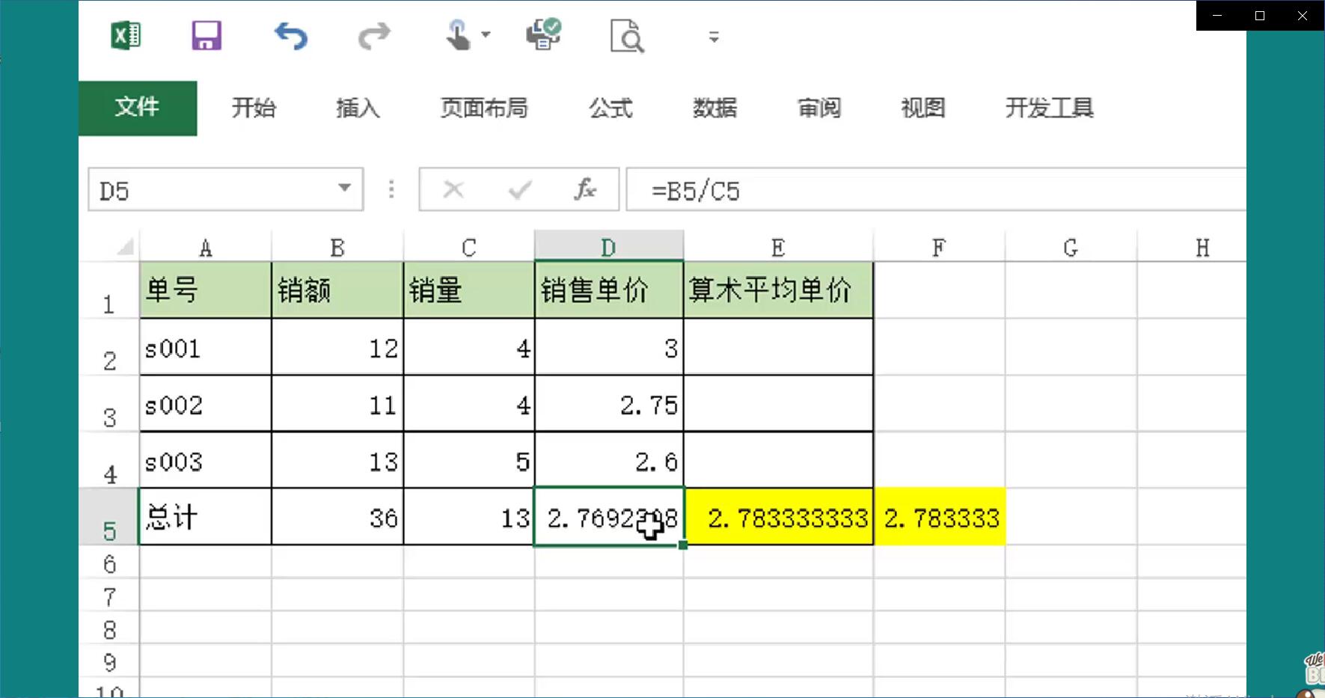Click the quick print icon
Viewport: 1325px width, 698px height.
click(x=543, y=34)
